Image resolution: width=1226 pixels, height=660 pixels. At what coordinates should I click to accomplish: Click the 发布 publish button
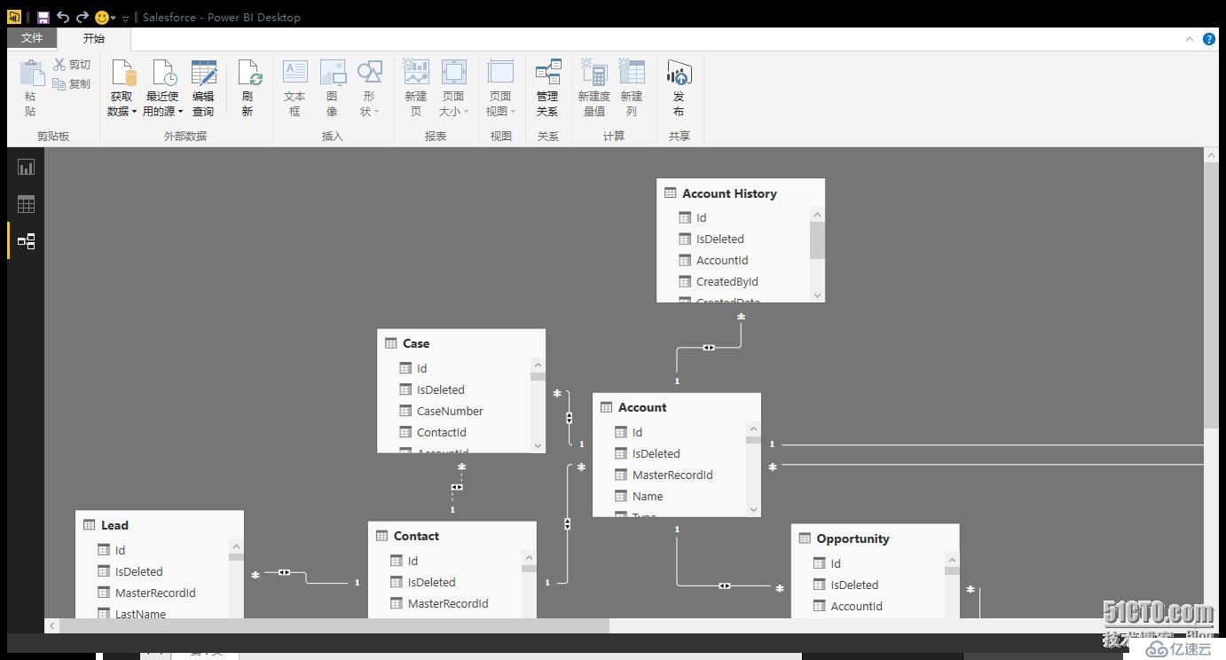pyautogui.click(x=679, y=88)
